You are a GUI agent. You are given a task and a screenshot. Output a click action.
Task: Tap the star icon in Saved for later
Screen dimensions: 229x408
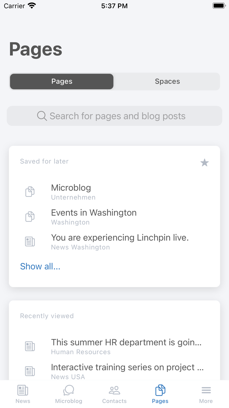coord(204,162)
